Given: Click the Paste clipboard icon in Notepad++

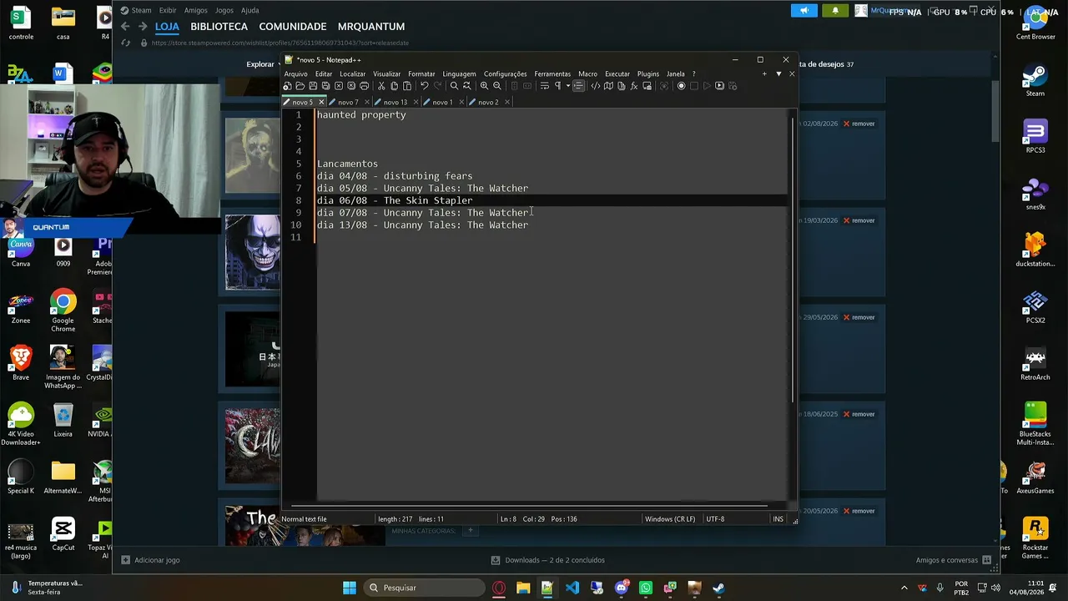Looking at the screenshot, I should (407, 86).
